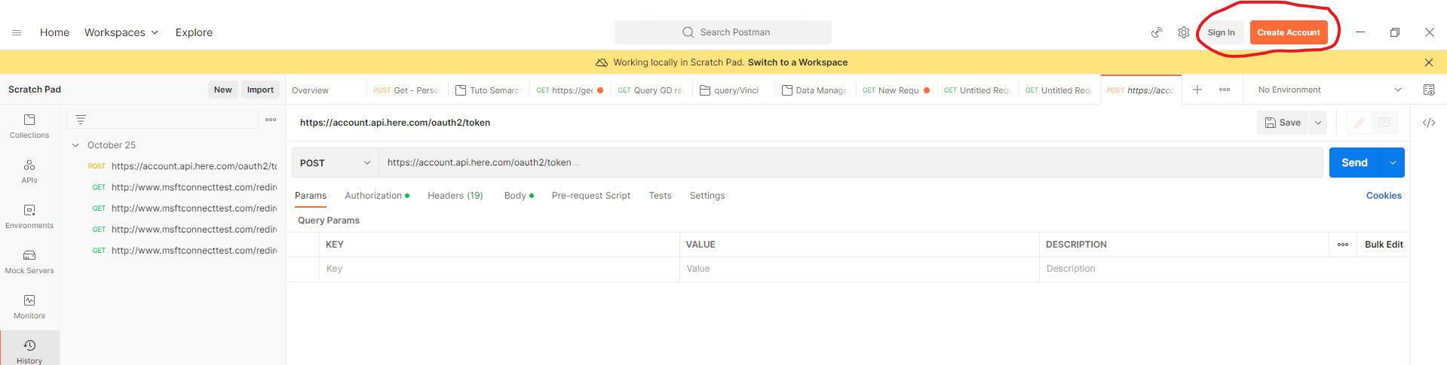
Task: Switch to the Settings request tab
Action: click(x=707, y=196)
